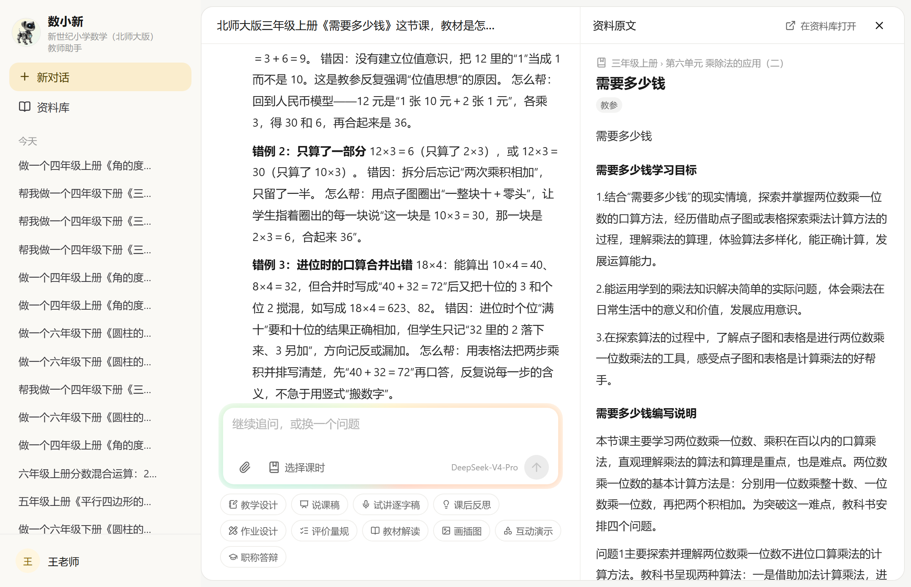Image resolution: width=911 pixels, height=587 pixels.
Task: Select the 教学设计 quick action
Action: pyautogui.click(x=253, y=505)
